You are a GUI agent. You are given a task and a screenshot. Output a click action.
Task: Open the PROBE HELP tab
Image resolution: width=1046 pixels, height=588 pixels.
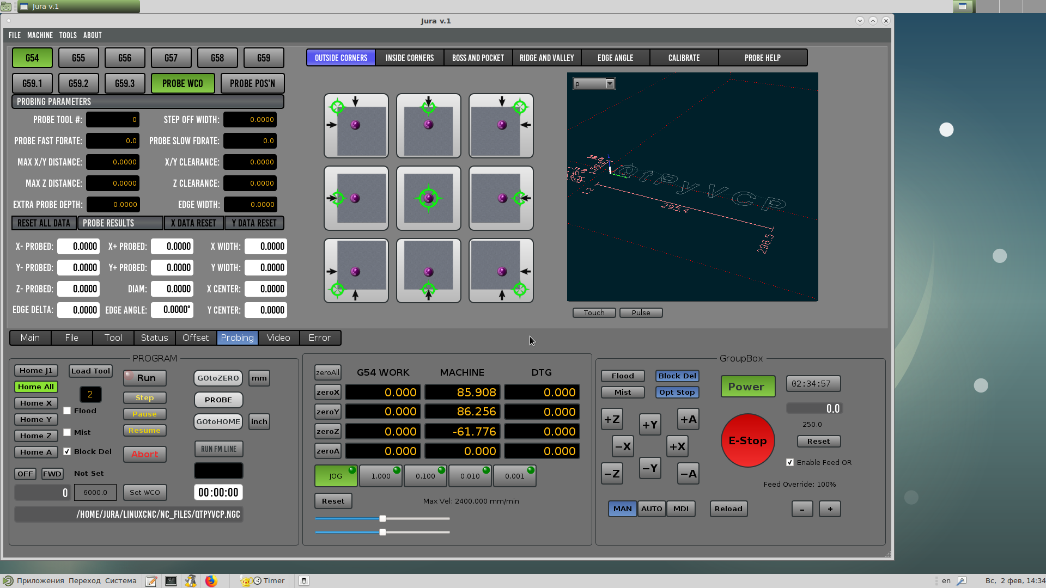[x=763, y=58]
